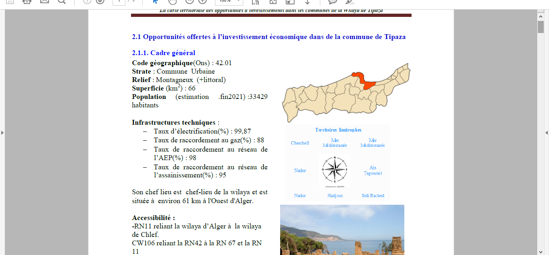Expand the right tools pane
Viewport: 549px width, 255px height.
(546, 133)
